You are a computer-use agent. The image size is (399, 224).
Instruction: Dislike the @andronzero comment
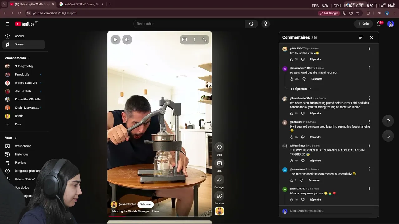(301, 180)
